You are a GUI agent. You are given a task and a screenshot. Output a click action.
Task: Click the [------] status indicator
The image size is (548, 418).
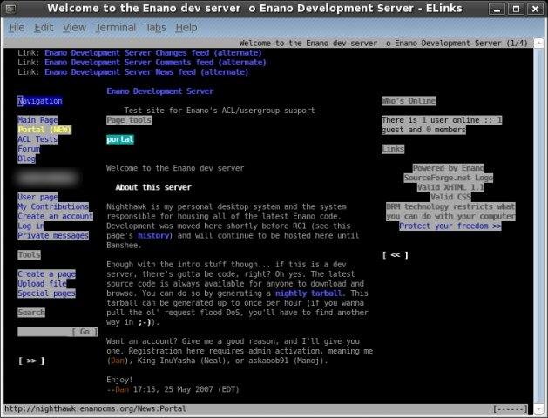coord(510,408)
